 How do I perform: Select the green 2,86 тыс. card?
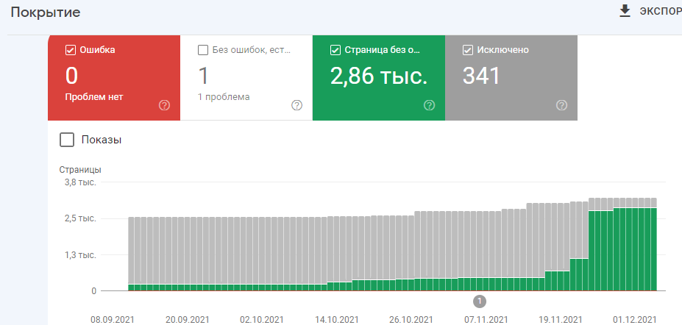379,77
